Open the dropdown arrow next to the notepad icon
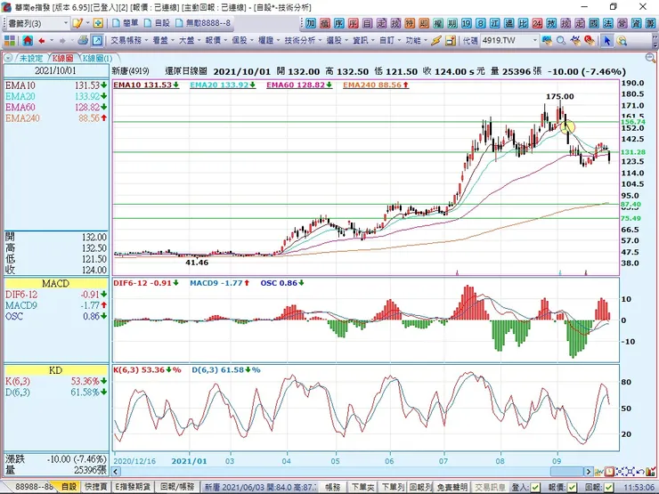 (x=87, y=23)
